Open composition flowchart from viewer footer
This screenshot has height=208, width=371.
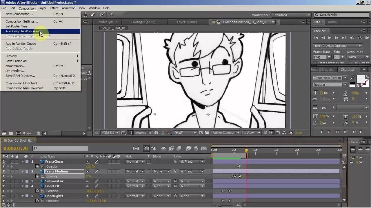pos(284,133)
